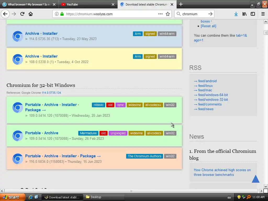Click Chromium logo in the 116.0.5834.0 row
Image resolution: width=268 pixels, height=201 pixels.
(x=18, y=159)
